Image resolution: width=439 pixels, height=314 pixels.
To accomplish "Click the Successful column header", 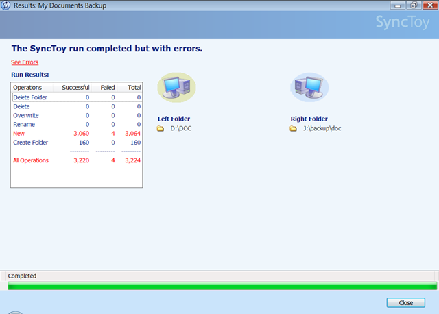I will tap(73, 88).
